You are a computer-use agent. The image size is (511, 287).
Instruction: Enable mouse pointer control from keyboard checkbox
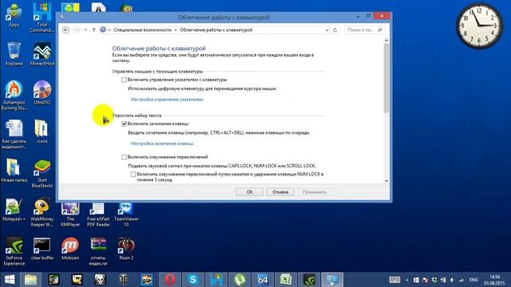coord(124,80)
